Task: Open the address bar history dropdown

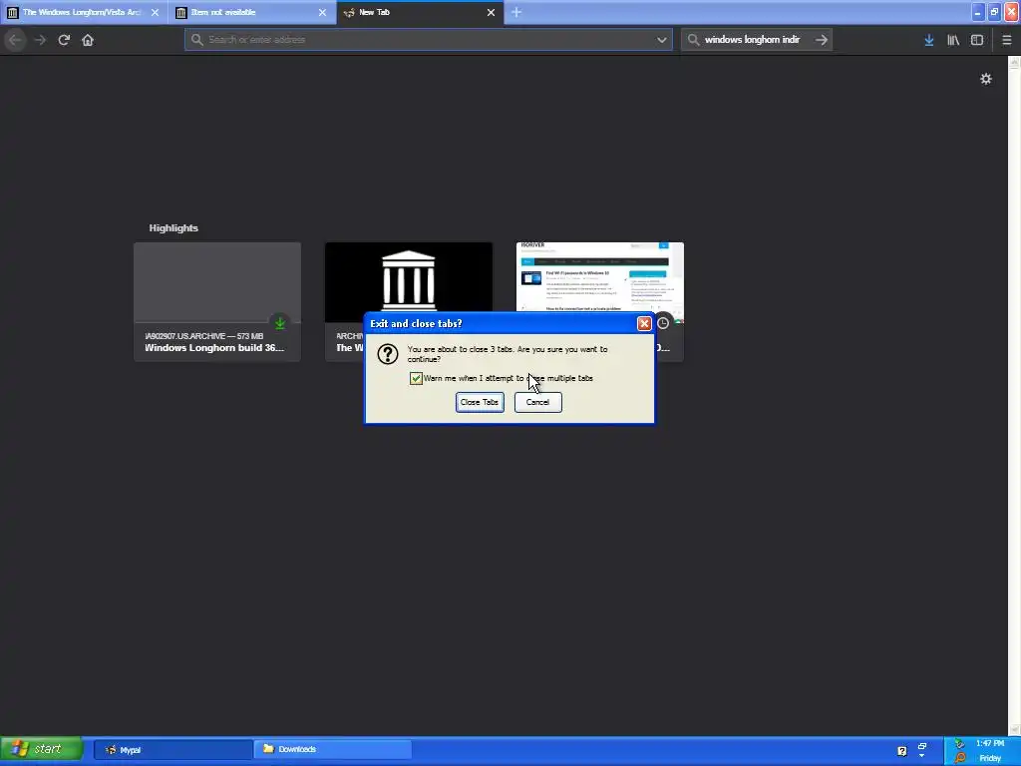Action: coord(662,40)
